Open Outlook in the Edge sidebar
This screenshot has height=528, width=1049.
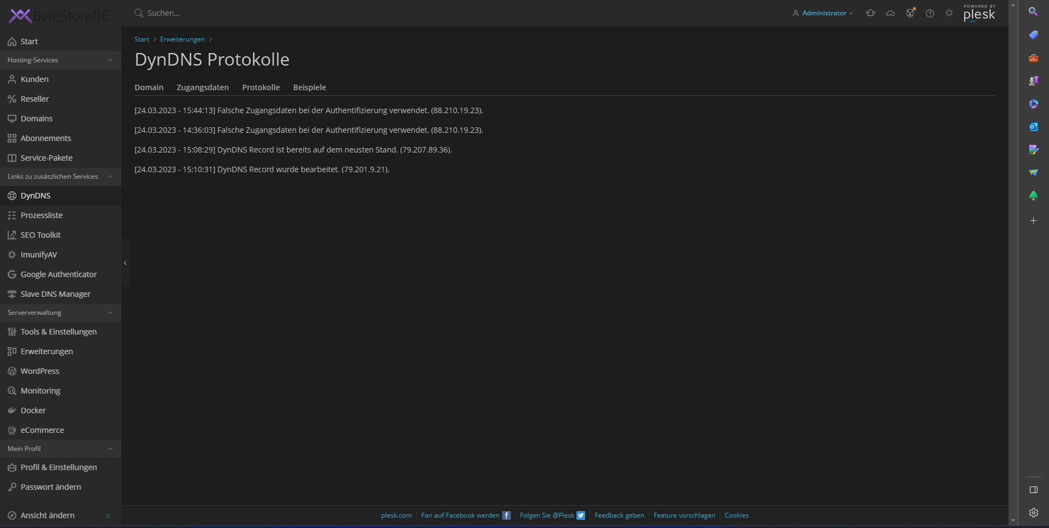point(1033,127)
